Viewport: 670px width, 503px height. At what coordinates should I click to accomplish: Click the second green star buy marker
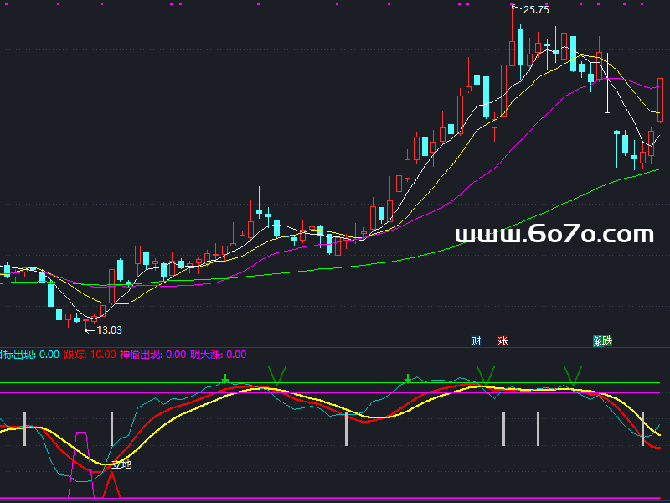click(x=408, y=380)
